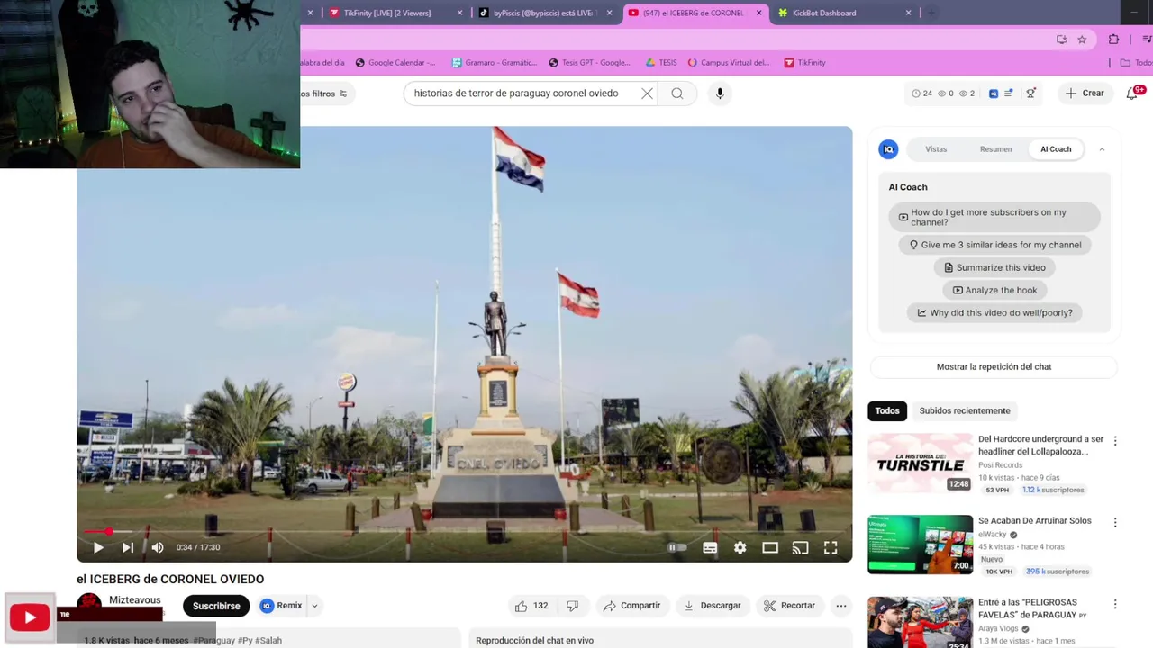
Task: Switch to TikFinity LIVE browser tab
Action: [x=387, y=13]
